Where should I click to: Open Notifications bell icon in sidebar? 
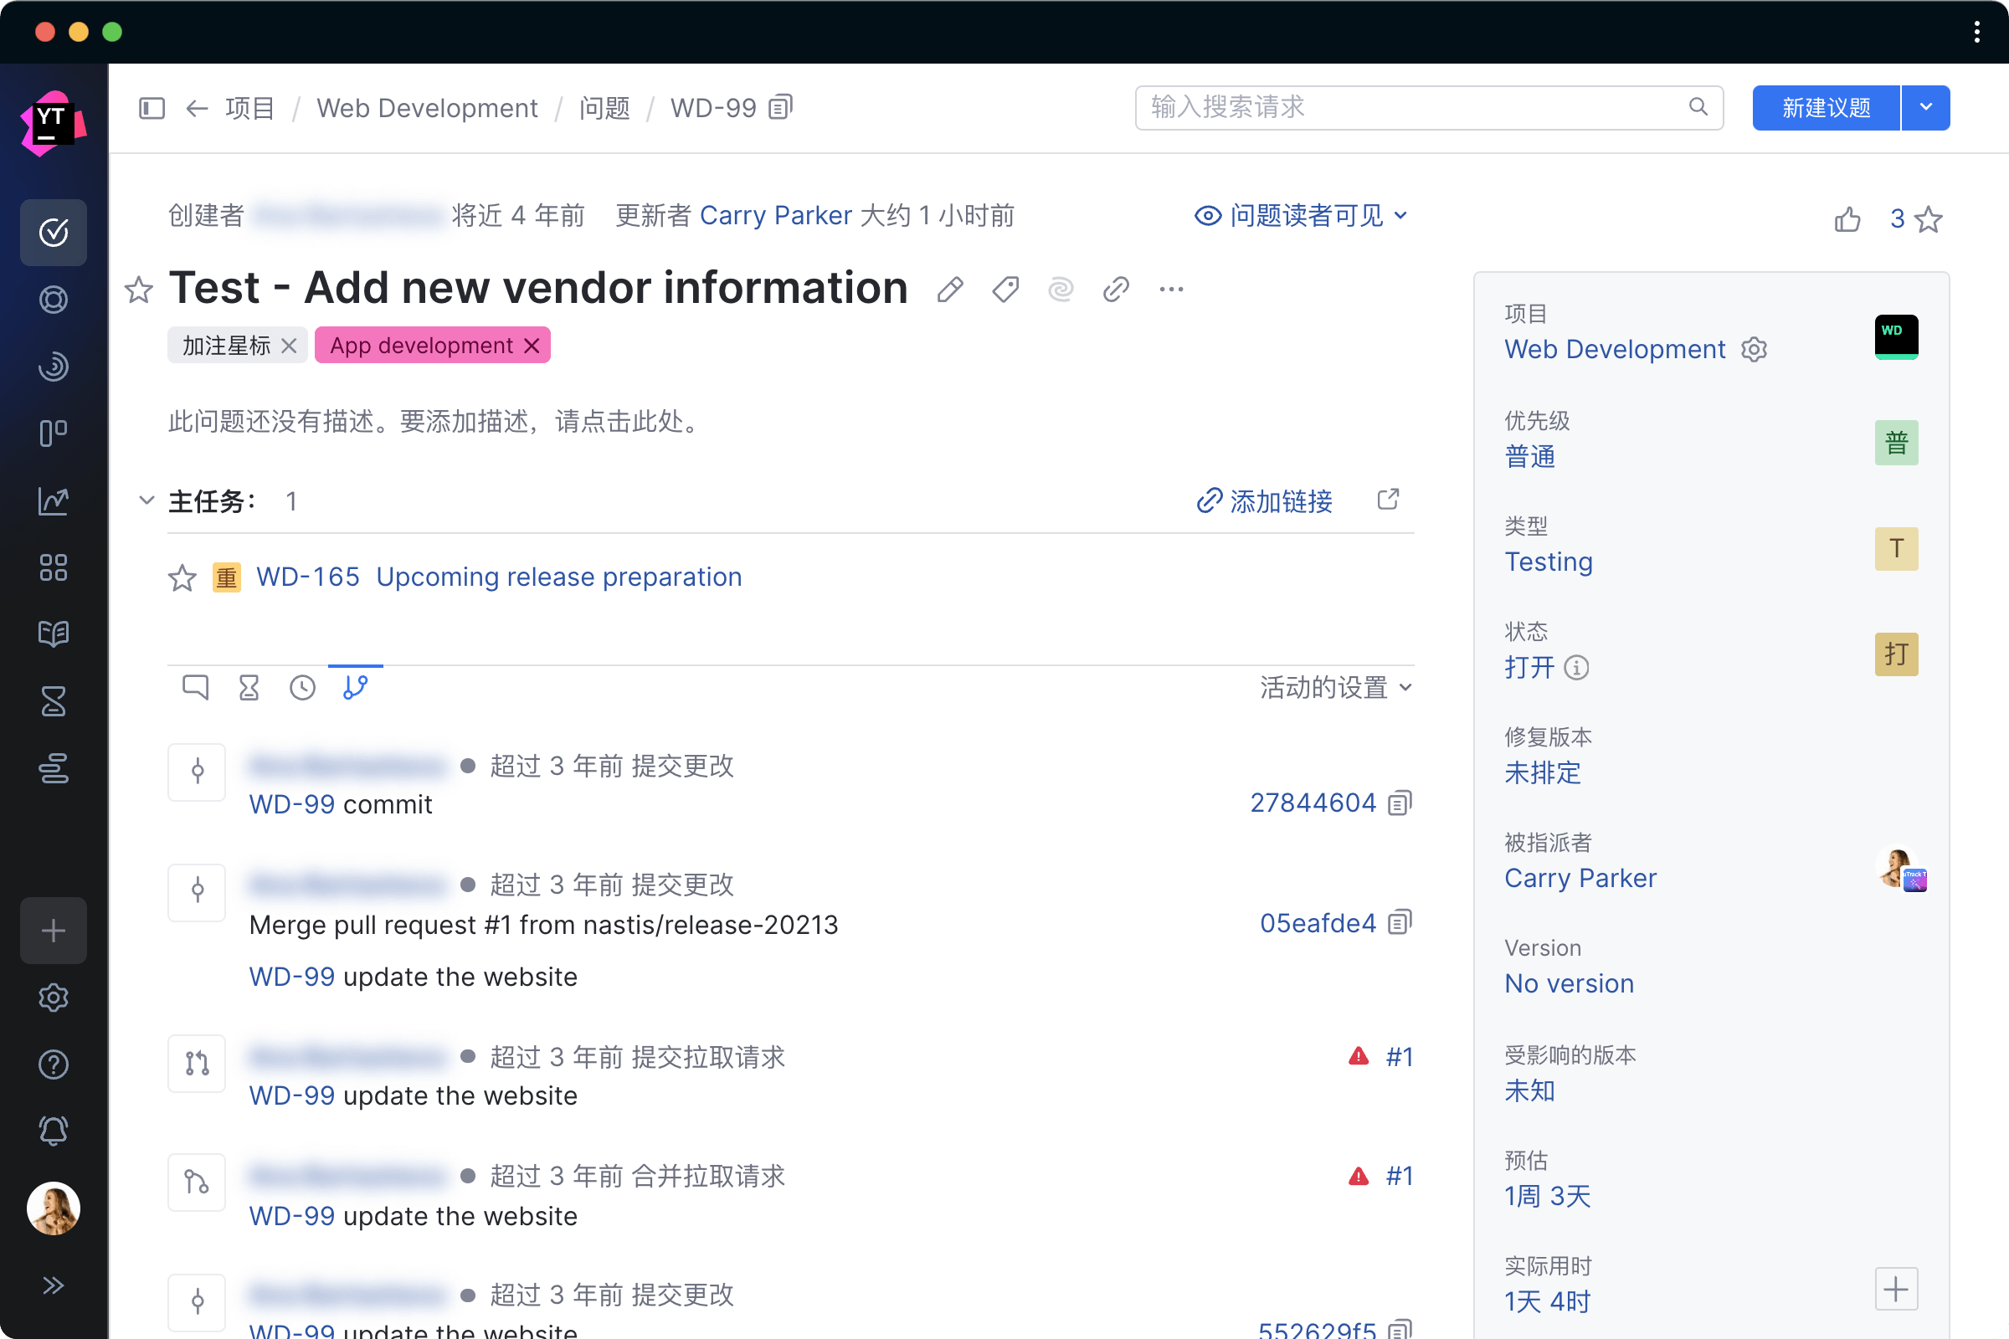(53, 1131)
